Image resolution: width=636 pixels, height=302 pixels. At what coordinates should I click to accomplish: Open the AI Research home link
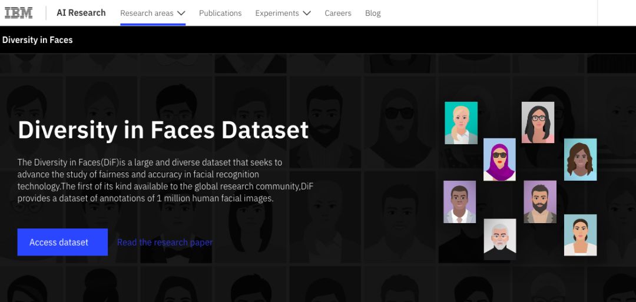point(81,13)
